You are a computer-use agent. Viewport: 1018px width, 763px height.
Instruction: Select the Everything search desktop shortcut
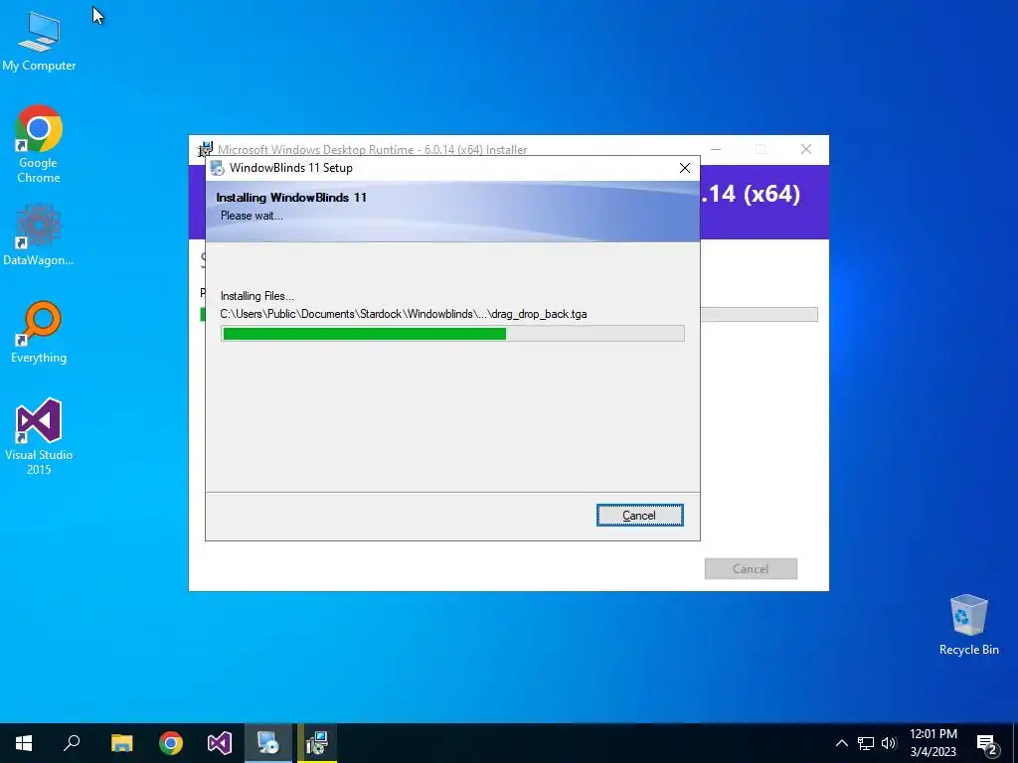[x=39, y=332]
